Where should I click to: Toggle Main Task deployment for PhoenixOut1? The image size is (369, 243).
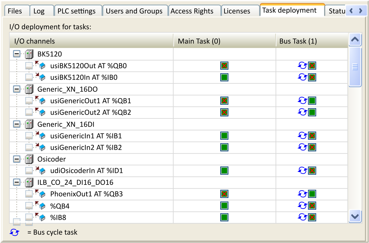(224, 194)
